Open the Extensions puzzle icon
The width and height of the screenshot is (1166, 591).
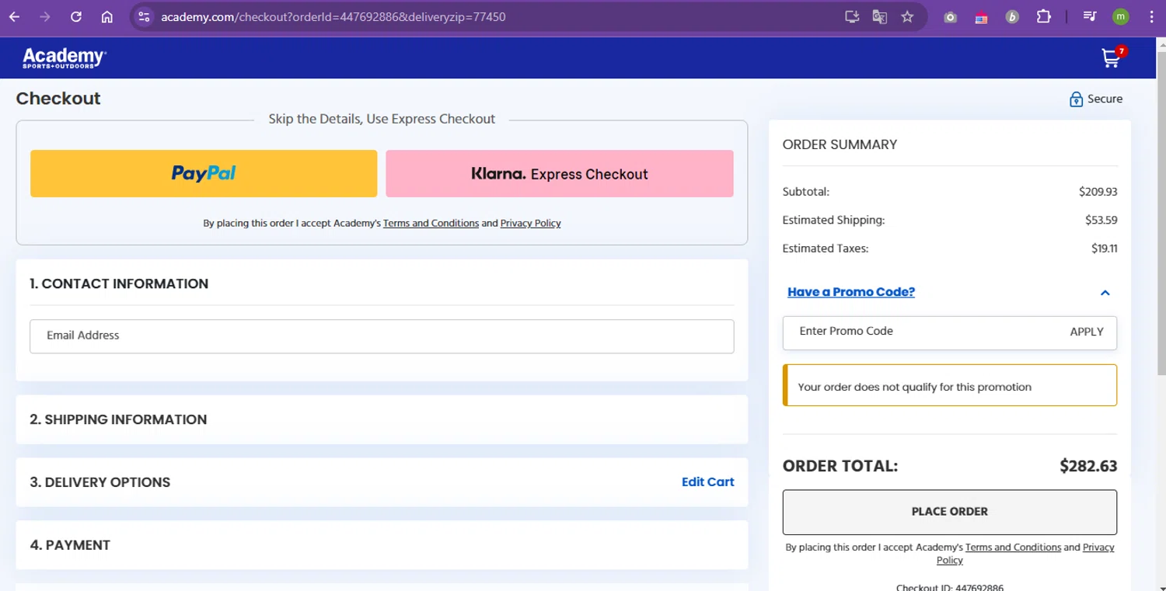click(x=1044, y=16)
